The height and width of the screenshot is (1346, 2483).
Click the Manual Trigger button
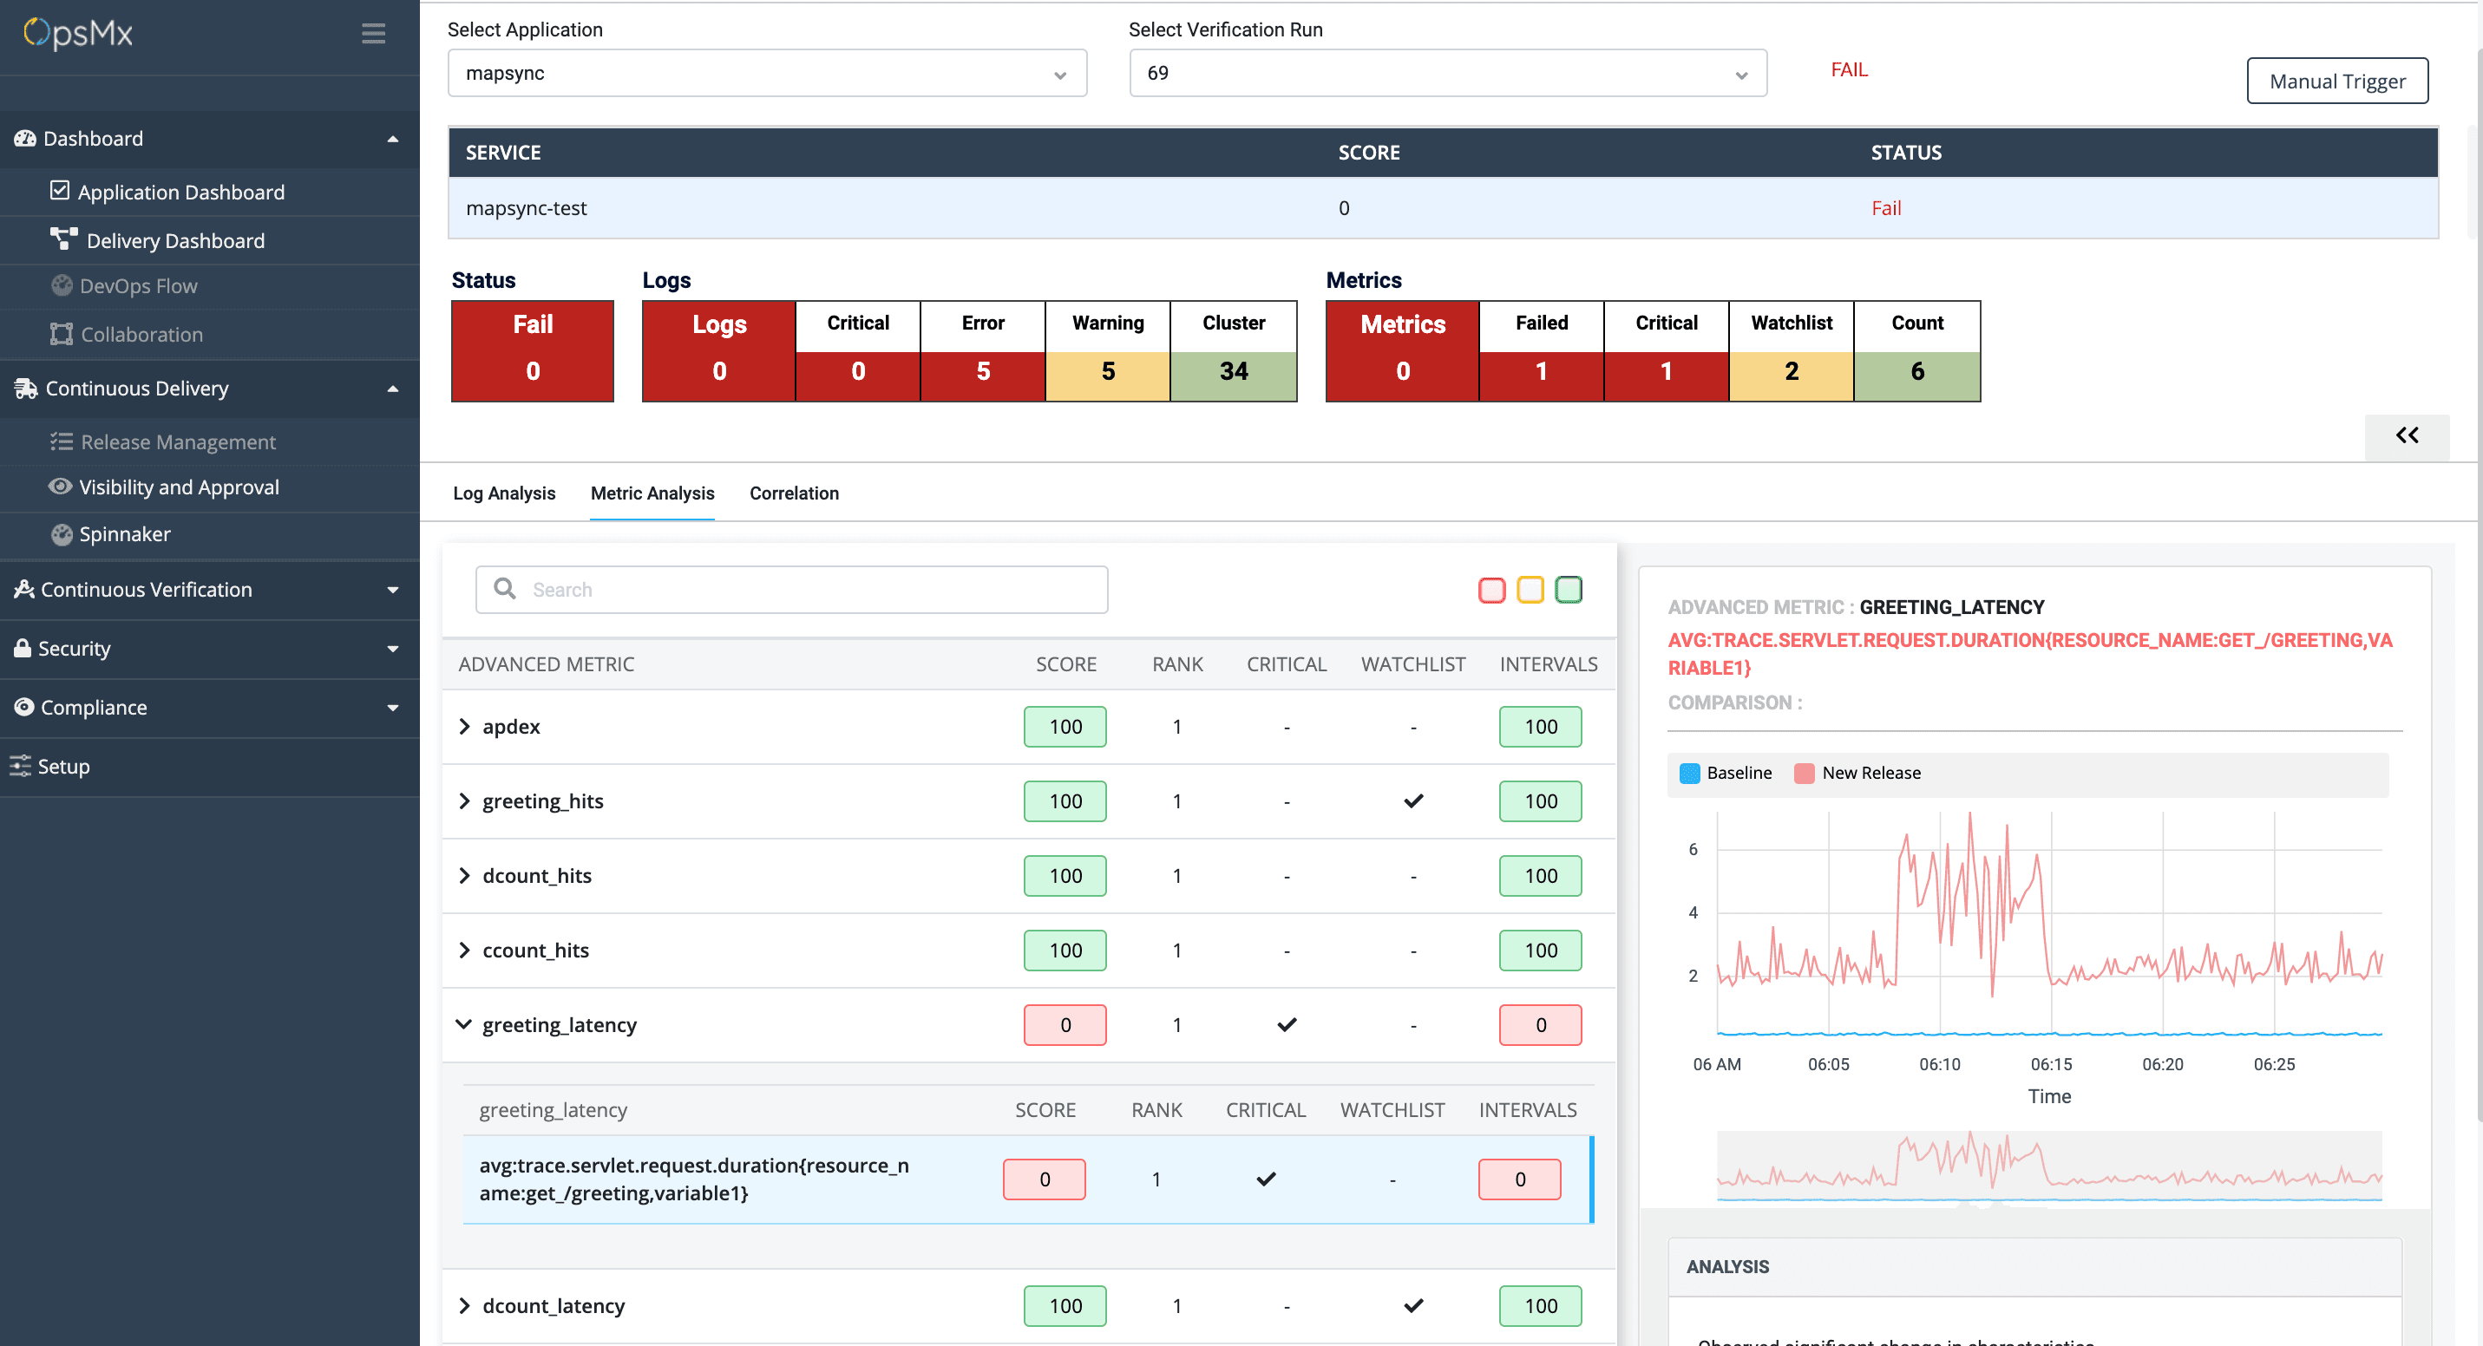pos(2336,80)
